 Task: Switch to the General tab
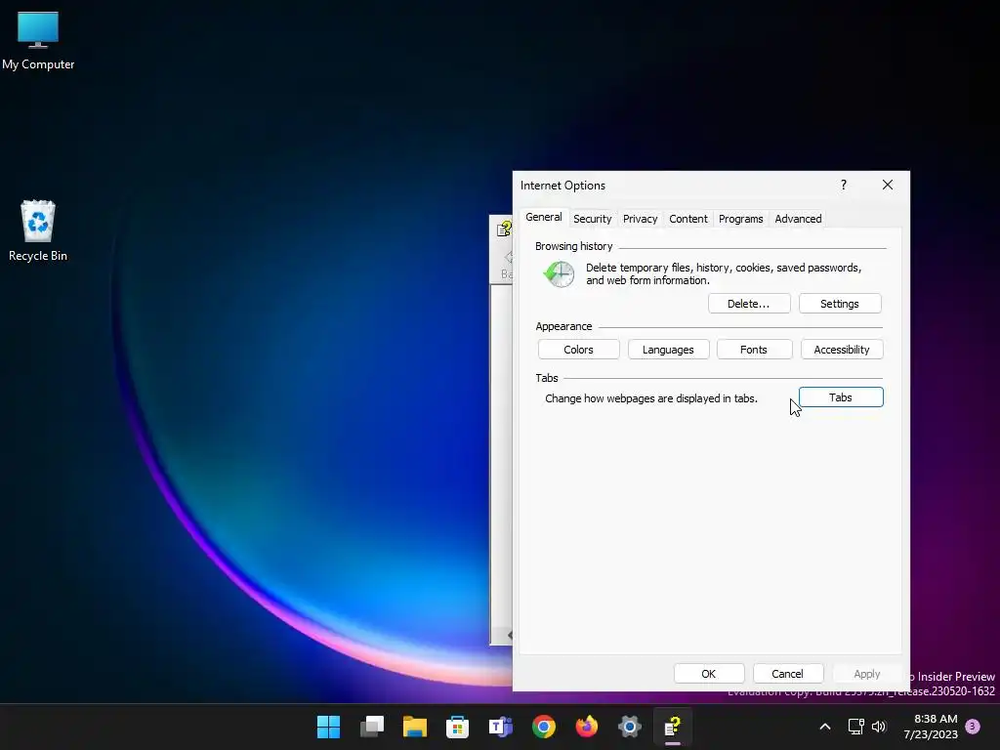pyautogui.click(x=543, y=217)
